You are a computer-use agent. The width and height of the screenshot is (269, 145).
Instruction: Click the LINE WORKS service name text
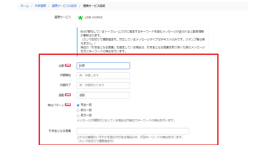point(94,18)
